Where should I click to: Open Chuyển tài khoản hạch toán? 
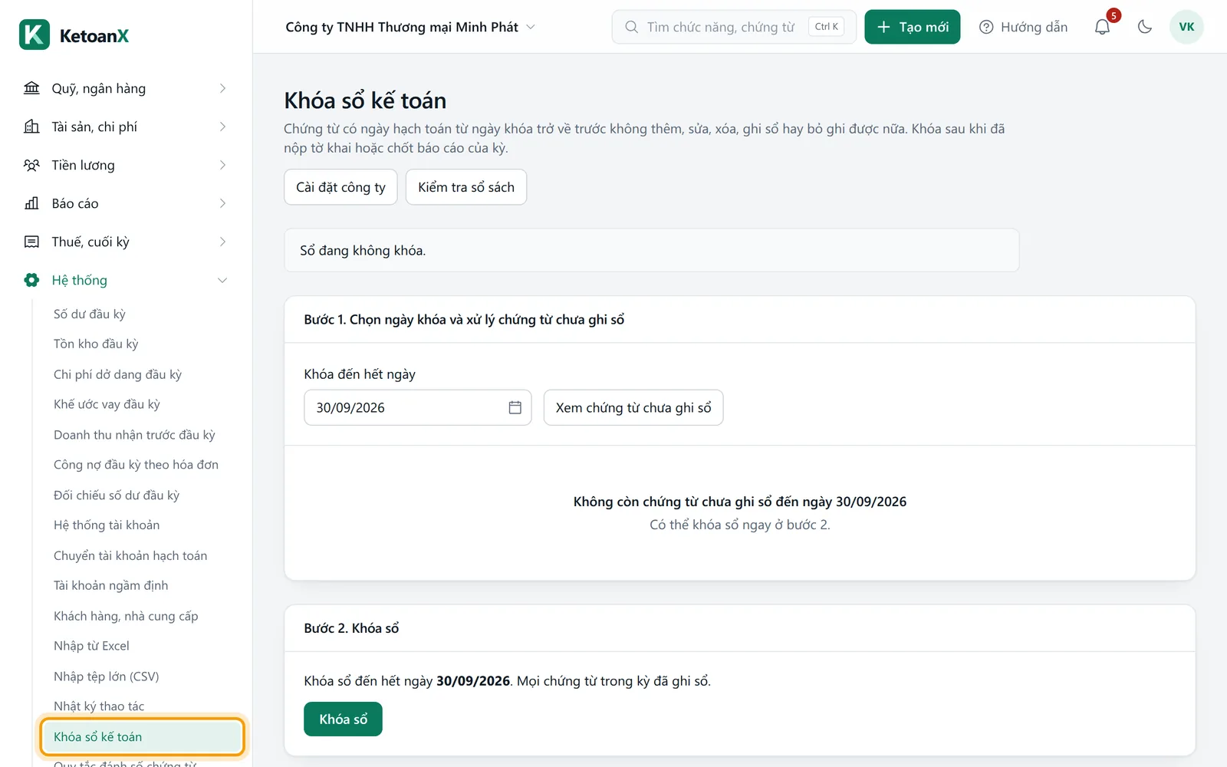pos(130,555)
